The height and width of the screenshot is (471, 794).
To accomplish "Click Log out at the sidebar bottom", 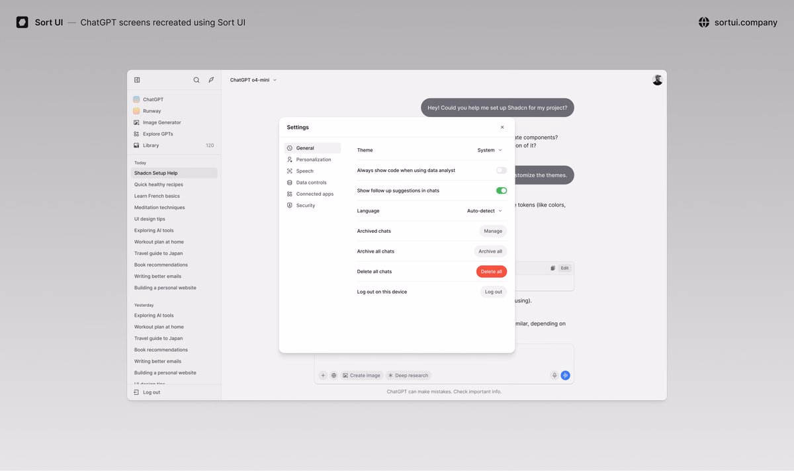I will tap(147, 392).
